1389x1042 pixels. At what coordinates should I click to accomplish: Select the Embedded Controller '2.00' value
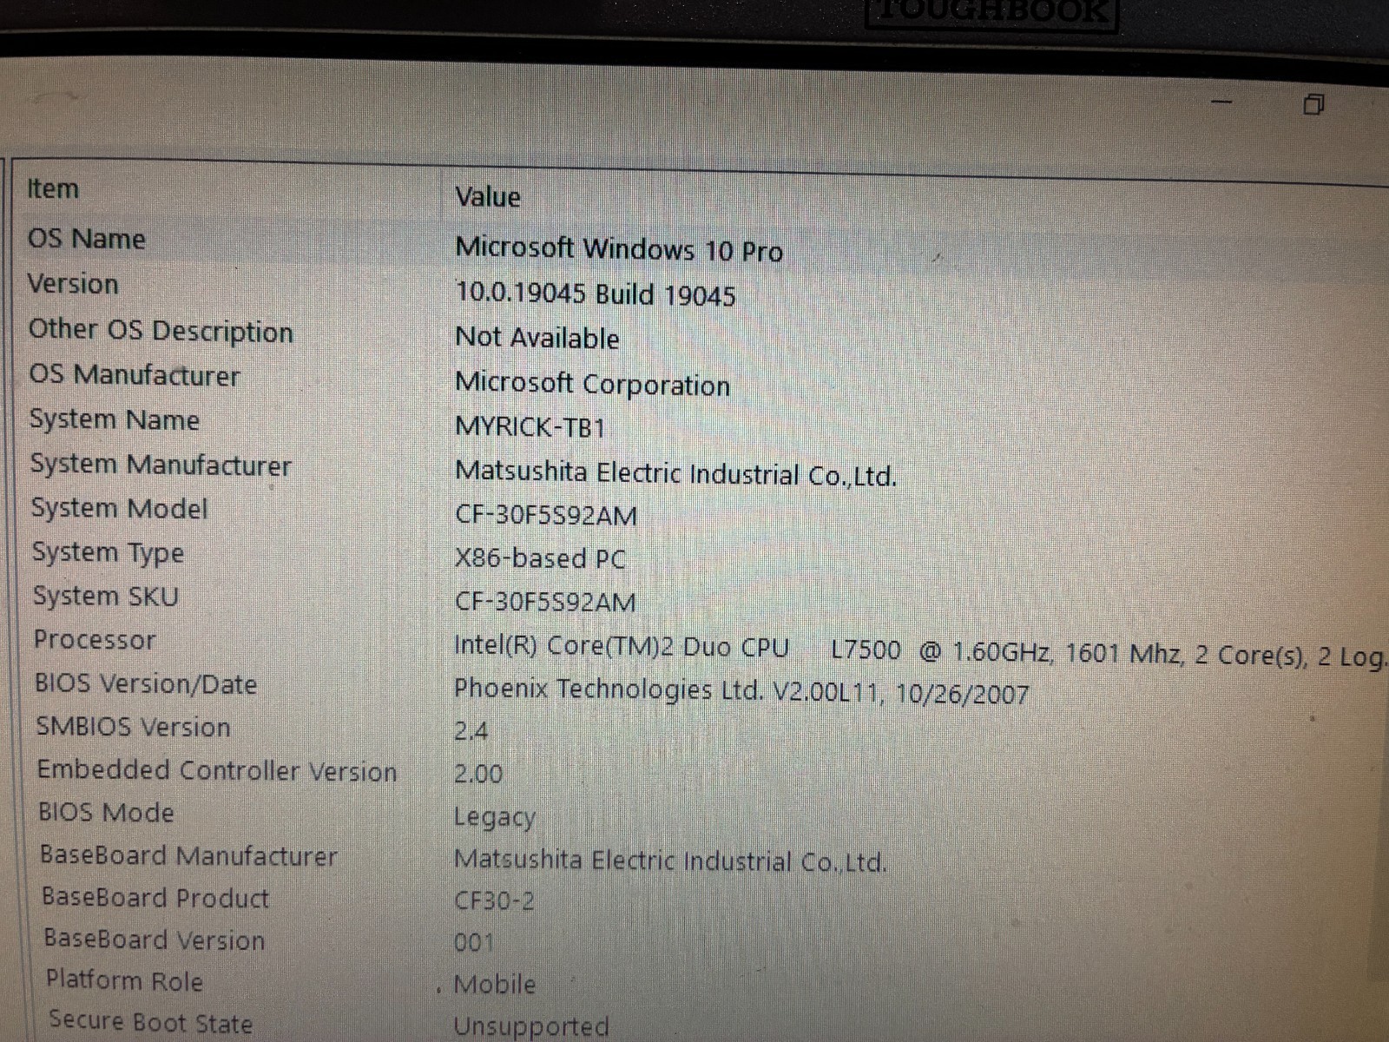478,774
